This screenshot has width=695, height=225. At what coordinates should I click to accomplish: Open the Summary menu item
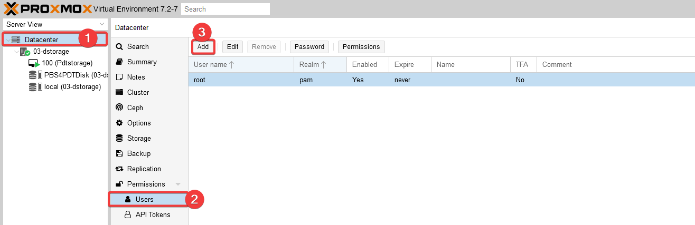coord(149,62)
